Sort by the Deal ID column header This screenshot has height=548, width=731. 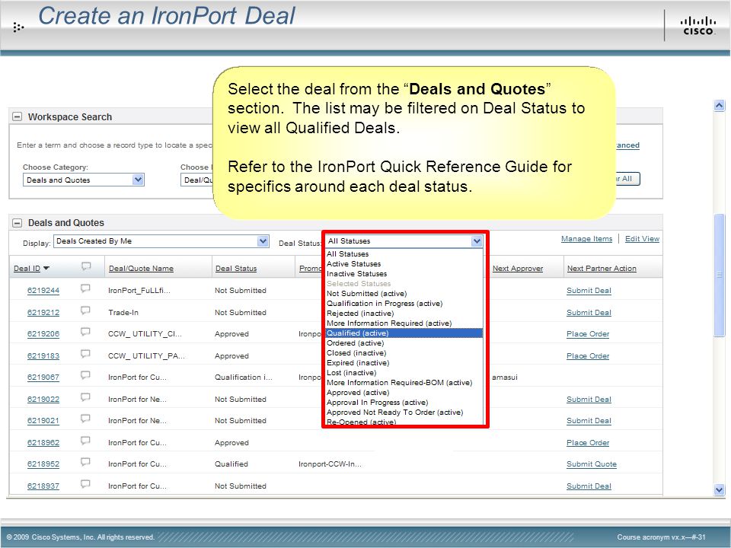tap(27, 268)
